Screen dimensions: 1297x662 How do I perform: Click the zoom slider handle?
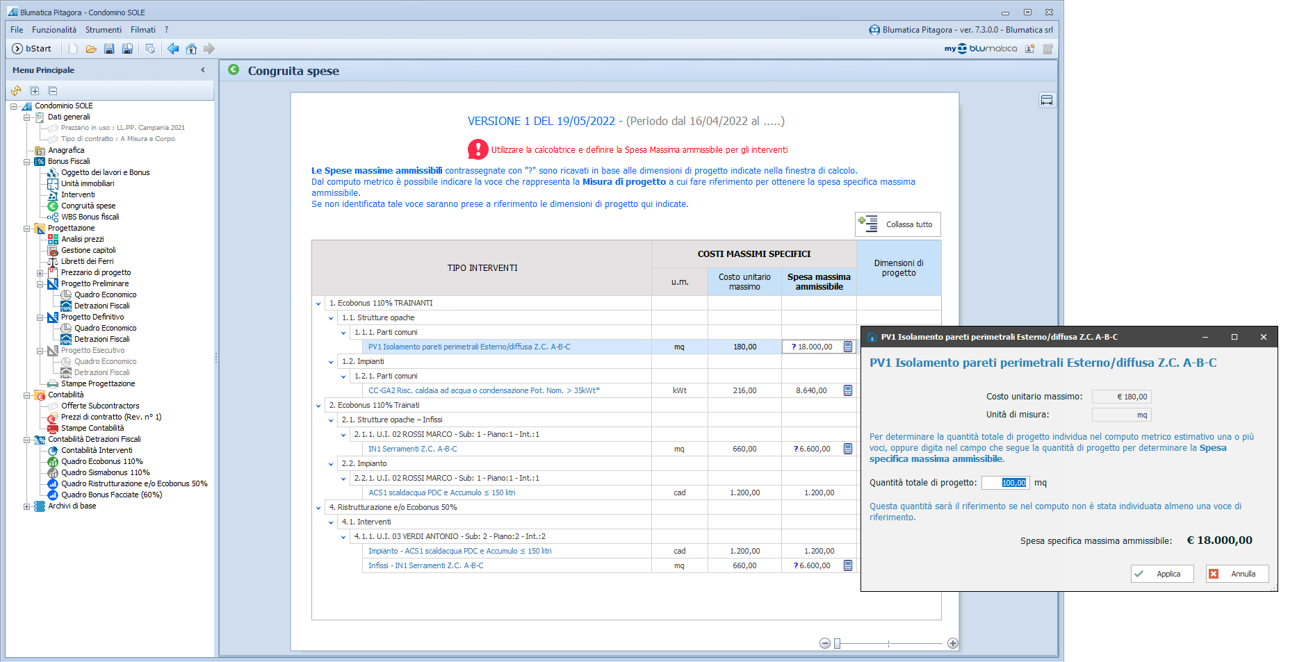coord(838,644)
